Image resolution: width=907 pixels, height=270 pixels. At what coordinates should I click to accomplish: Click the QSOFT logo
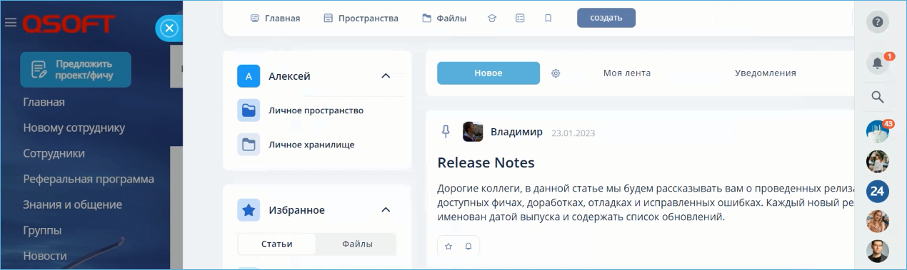coord(68,24)
